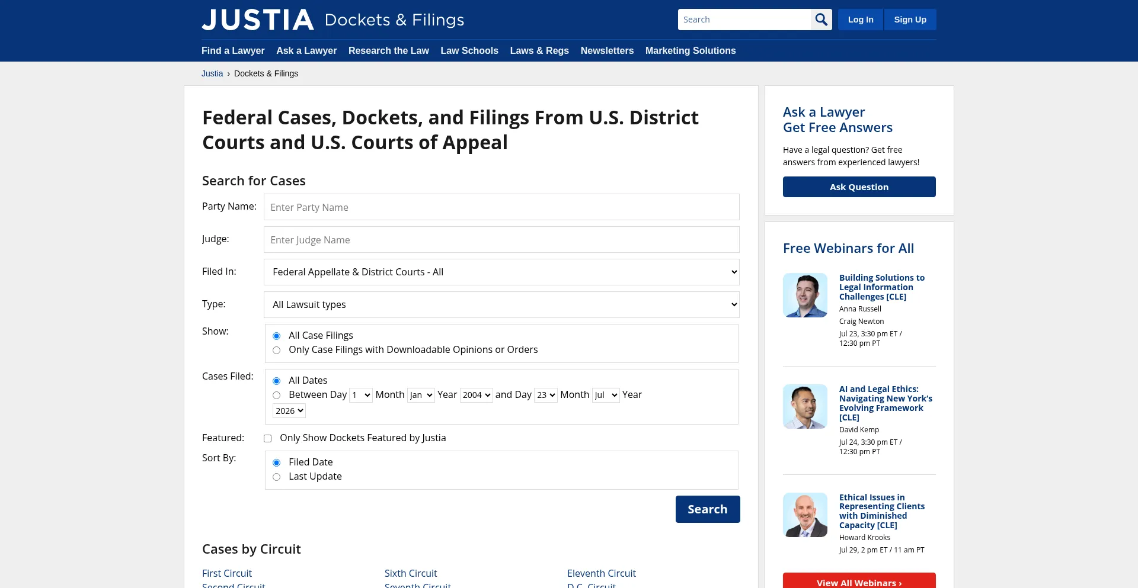Viewport: 1138px width, 588px height.
Task: Click the Log In button
Action: [861, 20]
